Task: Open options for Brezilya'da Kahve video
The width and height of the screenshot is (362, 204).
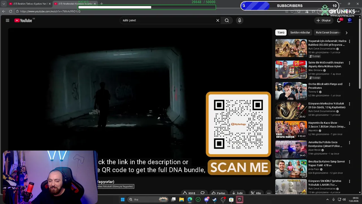Action: 350,162
